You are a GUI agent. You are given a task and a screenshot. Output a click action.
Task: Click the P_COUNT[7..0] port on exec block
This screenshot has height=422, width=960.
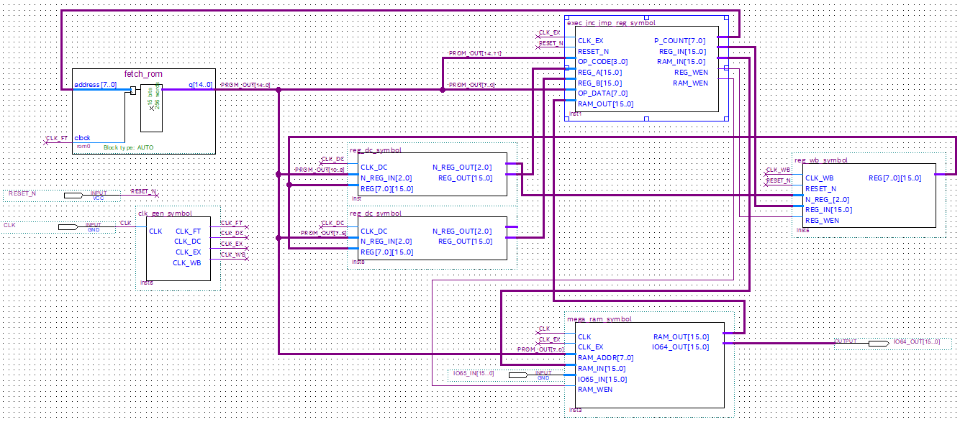680,41
